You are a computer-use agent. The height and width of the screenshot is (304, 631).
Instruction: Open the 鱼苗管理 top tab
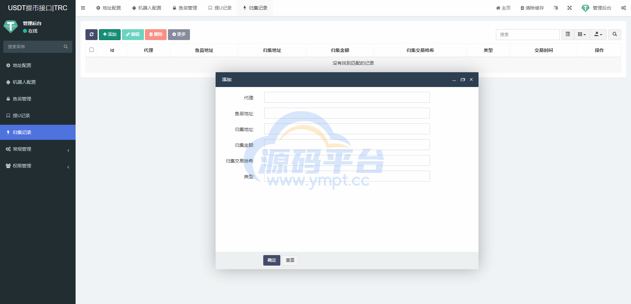coord(185,8)
